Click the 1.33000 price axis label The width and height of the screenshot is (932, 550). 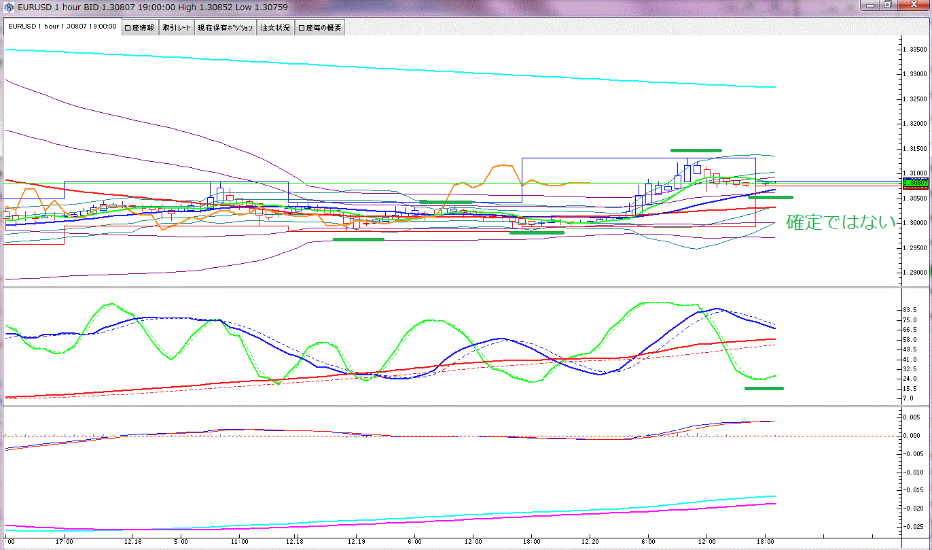(x=914, y=73)
